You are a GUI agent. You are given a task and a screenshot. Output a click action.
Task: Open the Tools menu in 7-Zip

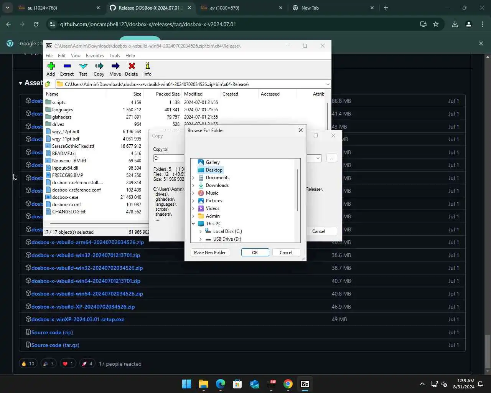[115, 56]
